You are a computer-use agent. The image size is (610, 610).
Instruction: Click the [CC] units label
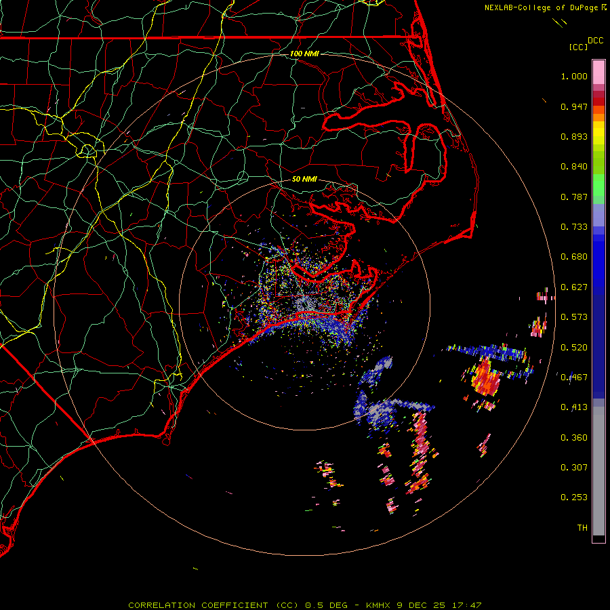(x=578, y=47)
